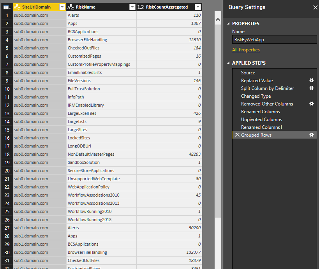Select the Source applied step
Image resolution: width=319 pixels, height=269 pixels.
[248, 73]
